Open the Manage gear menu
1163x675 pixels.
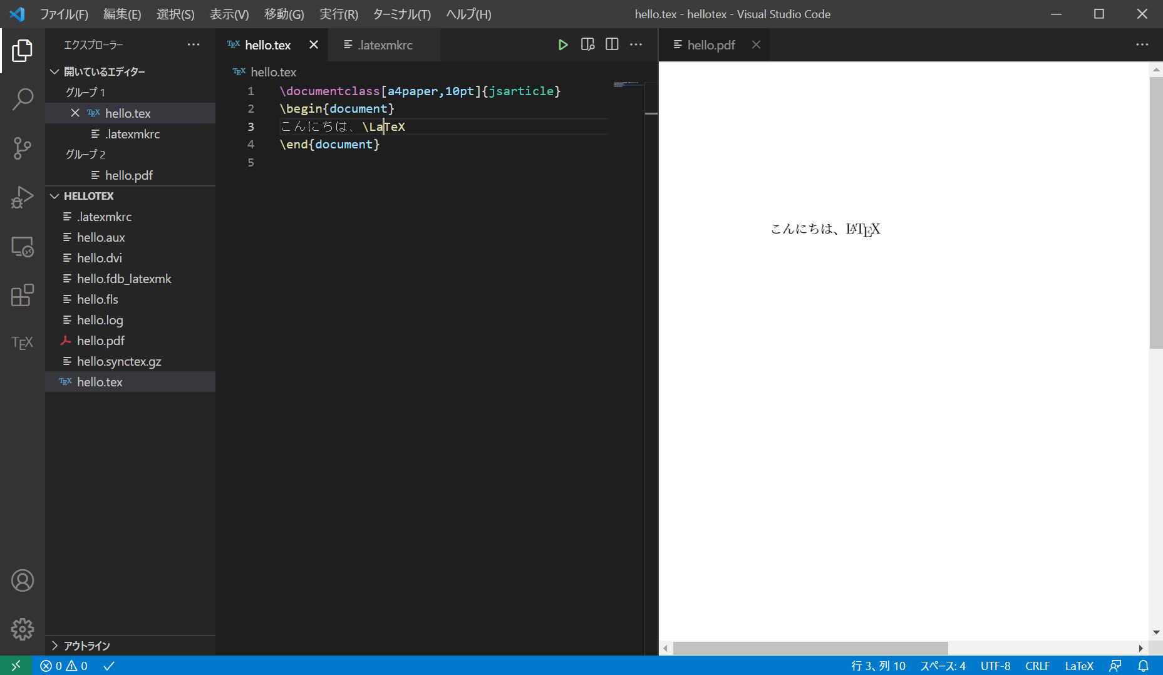(x=23, y=629)
